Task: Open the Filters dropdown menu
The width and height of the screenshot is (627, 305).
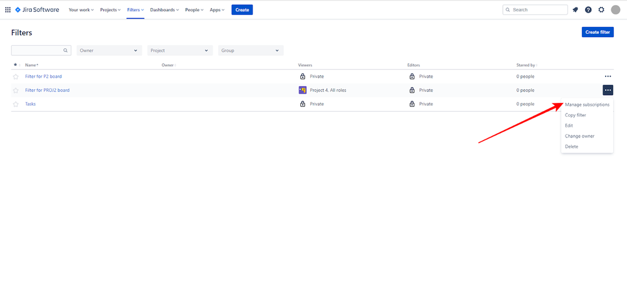Action: 135,9
